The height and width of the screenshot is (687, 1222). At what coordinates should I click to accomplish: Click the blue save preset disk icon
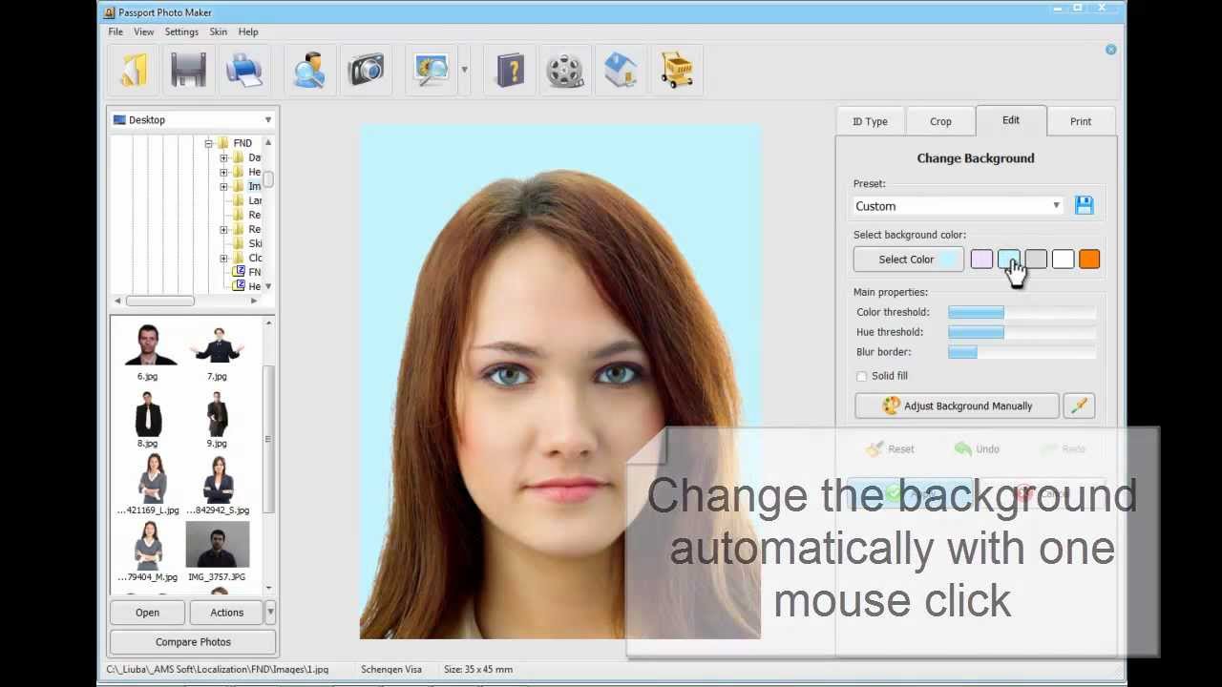pyautogui.click(x=1085, y=205)
